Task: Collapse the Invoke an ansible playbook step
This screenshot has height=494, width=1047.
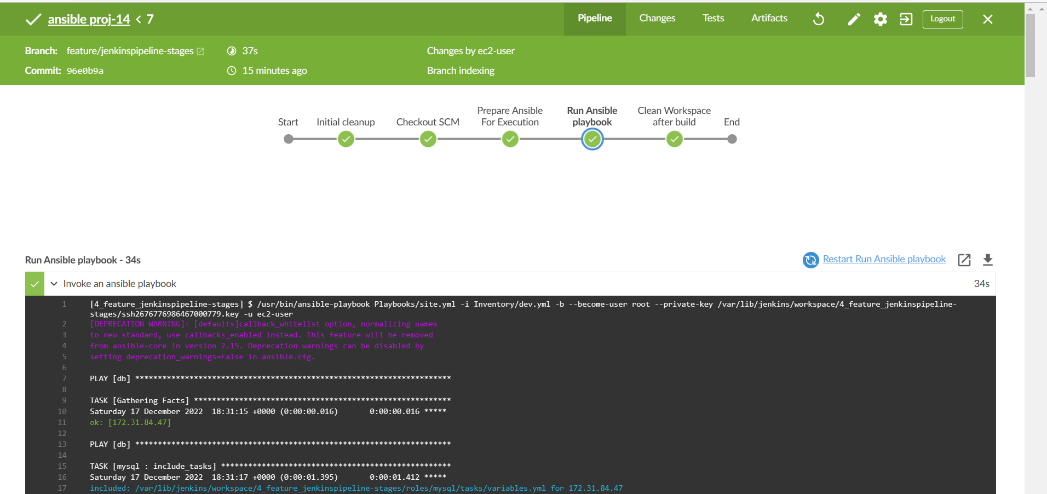Action: 53,284
